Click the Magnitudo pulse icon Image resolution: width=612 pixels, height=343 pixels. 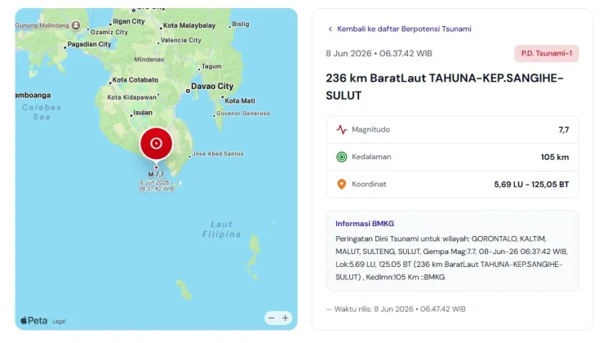(342, 130)
